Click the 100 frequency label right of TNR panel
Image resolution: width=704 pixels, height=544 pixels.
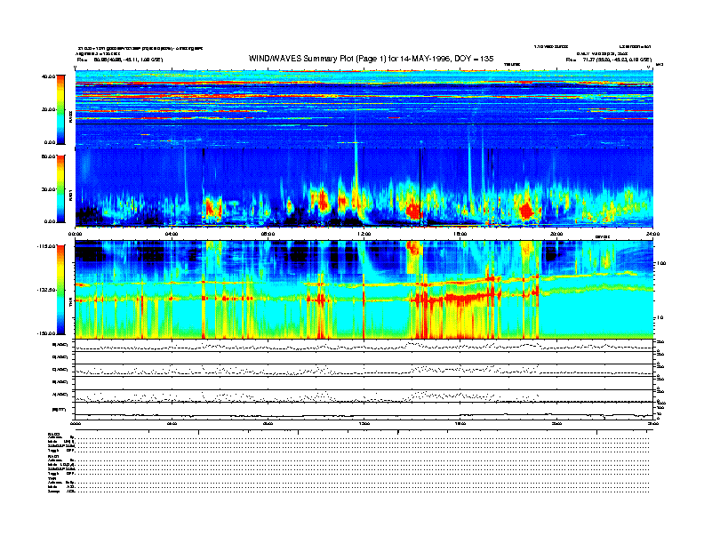pyautogui.click(x=660, y=263)
